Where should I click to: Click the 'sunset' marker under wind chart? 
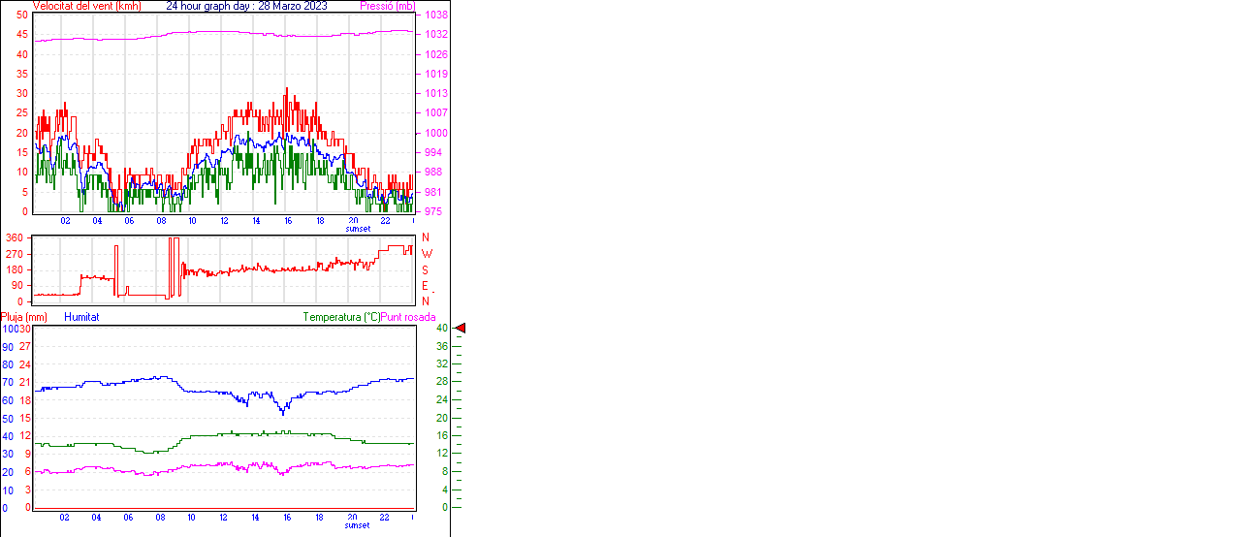click(357, 230)
